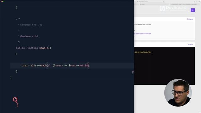Click the yellow UUID string in the dark JSON panel
Viewport: 201px width, 113px height.
point(143,52)
